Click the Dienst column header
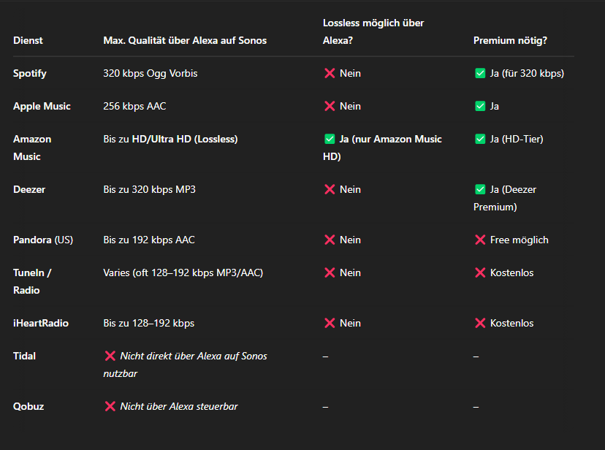 click(x=28, y=40)
